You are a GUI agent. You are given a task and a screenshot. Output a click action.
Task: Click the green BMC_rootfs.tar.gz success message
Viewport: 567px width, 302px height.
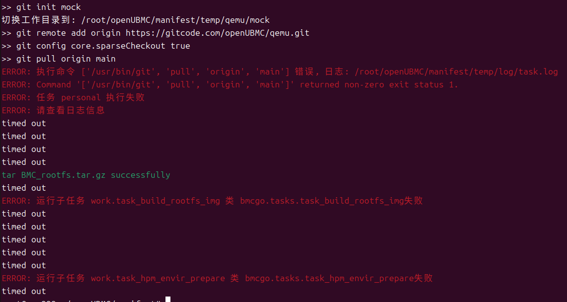pos(85,175)
